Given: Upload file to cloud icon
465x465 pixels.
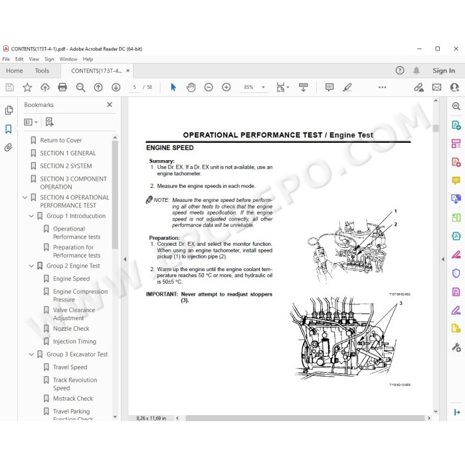Looking at the screenshot, I should (45, 87).
